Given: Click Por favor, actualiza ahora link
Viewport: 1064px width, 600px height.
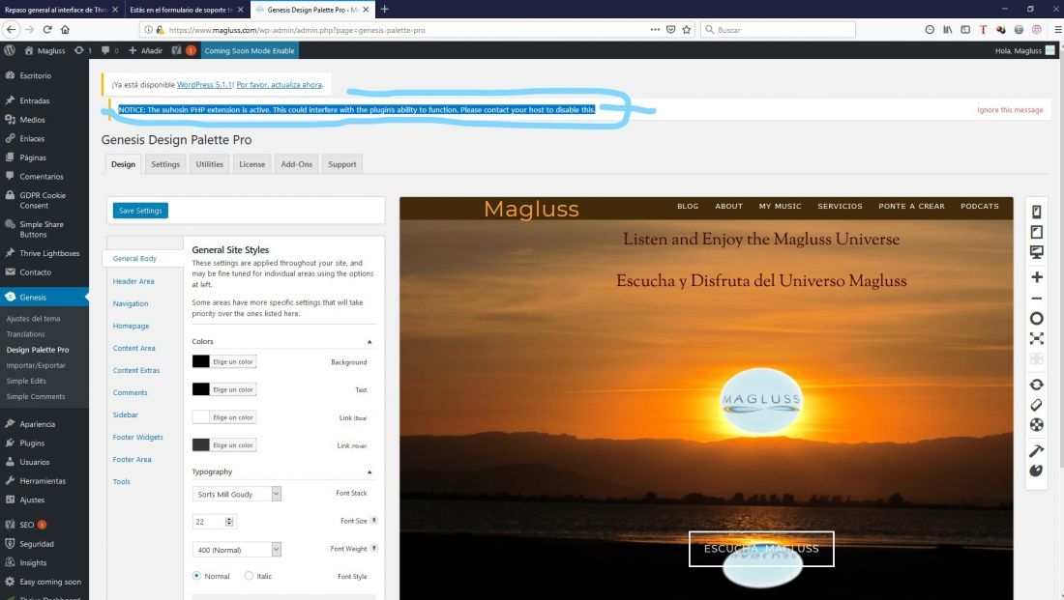Looking at the screenshot, I should (x=279, y=85).
